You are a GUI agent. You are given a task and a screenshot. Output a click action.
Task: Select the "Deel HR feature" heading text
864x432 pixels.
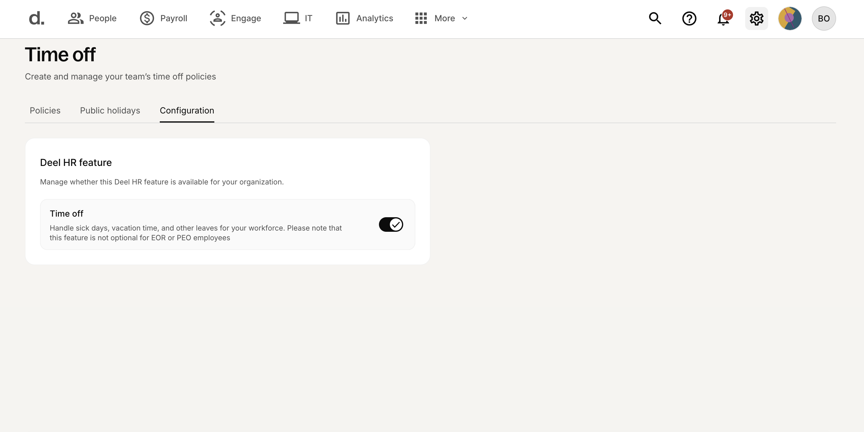coord(76,163)
